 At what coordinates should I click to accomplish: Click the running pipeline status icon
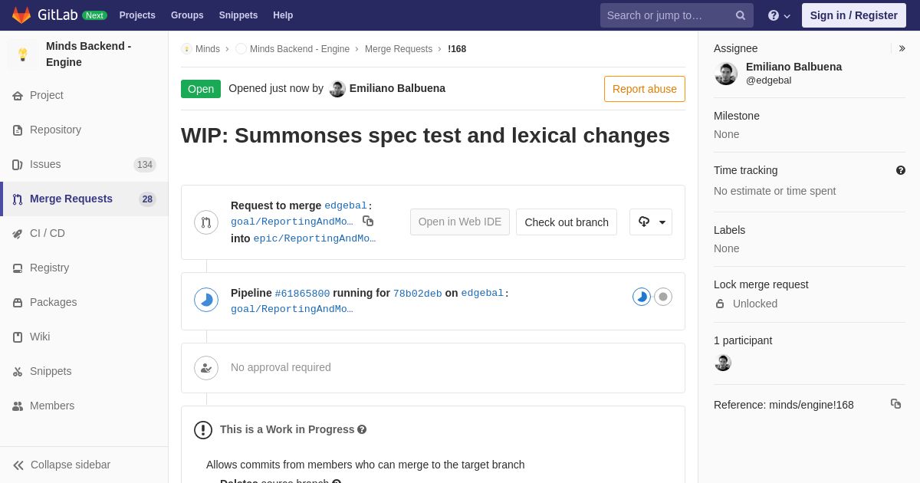pyautogui.click(x=206, y=300)
